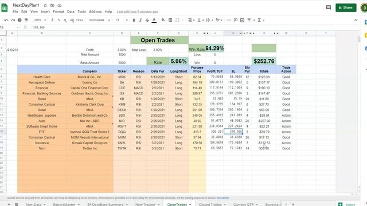Screen dimensions: 367x206
Task: Increase decimal places
Action: (x=72, y=21)
